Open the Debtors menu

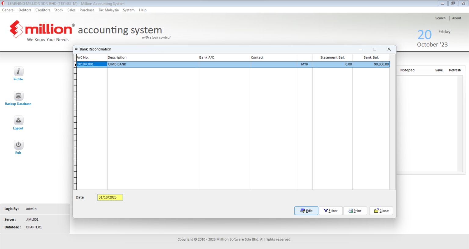click(x=25, y=10)
